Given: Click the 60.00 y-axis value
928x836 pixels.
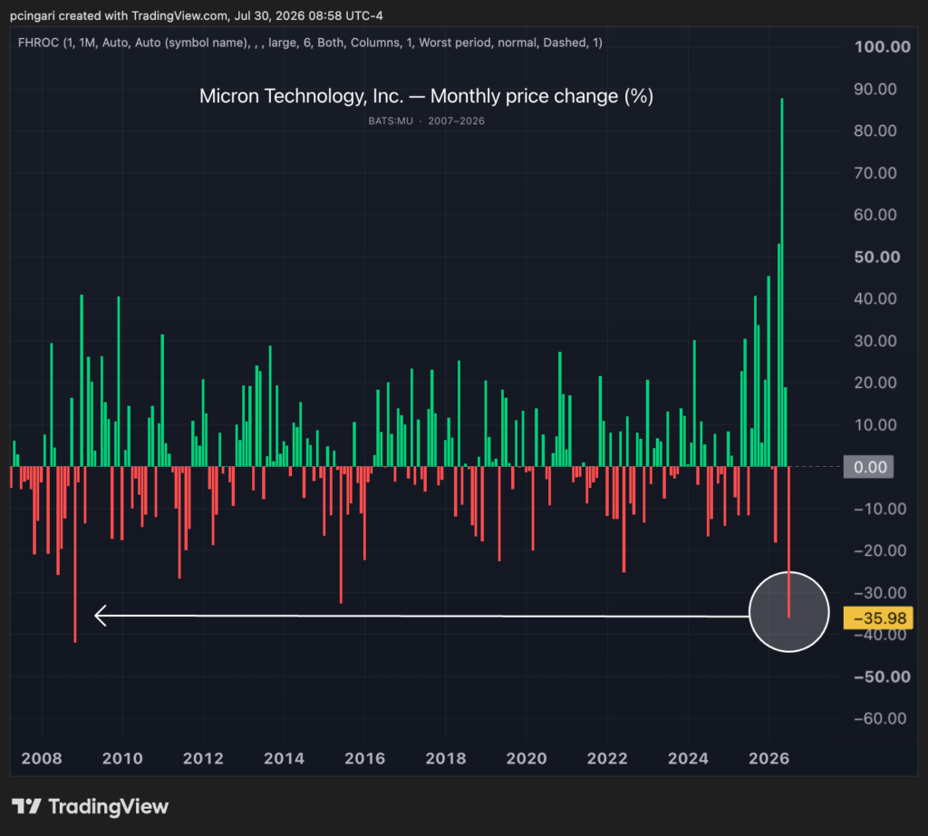Looking at the screenshot, I should [x=875, y=215].
